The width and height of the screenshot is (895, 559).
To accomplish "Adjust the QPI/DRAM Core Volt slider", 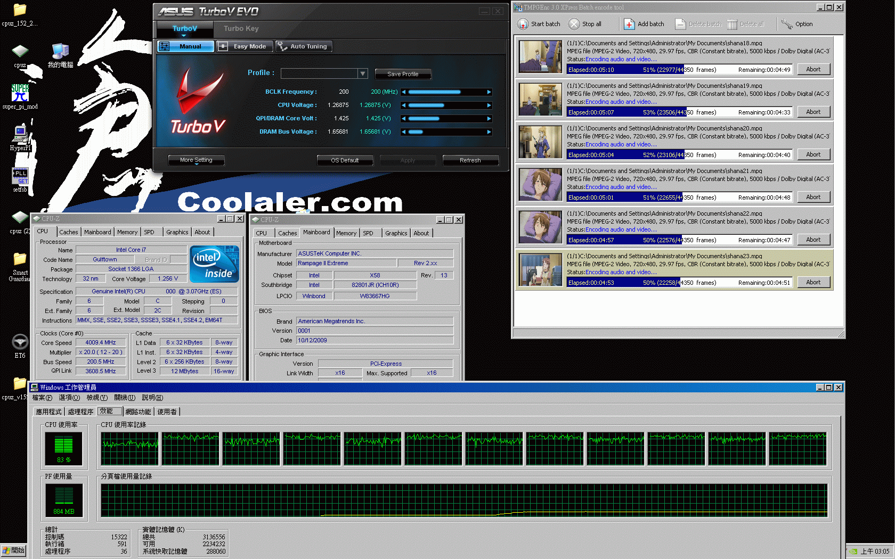I will tap(446, 119).
